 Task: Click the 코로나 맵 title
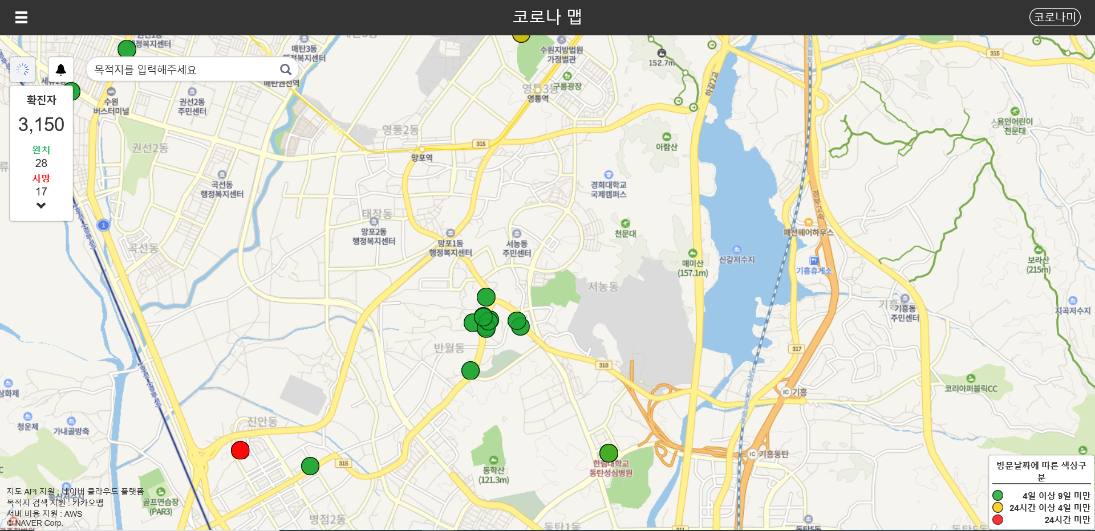(547, 17)
